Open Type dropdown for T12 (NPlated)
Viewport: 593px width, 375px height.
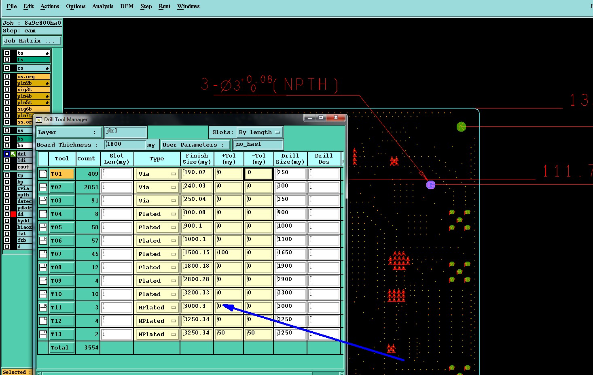(x=157, y=321)
